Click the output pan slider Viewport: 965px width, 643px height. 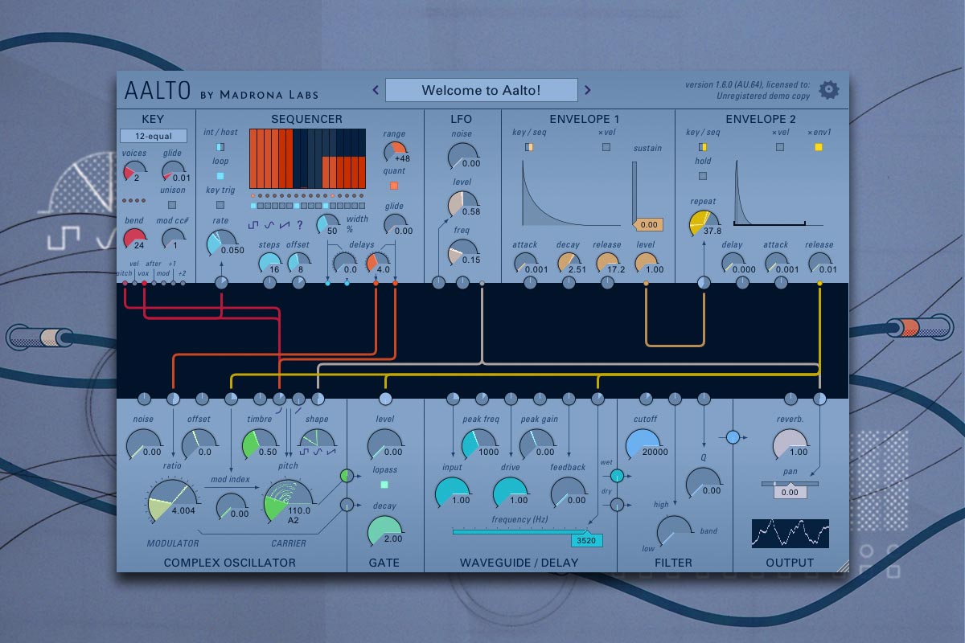click(x=790, y=483)
